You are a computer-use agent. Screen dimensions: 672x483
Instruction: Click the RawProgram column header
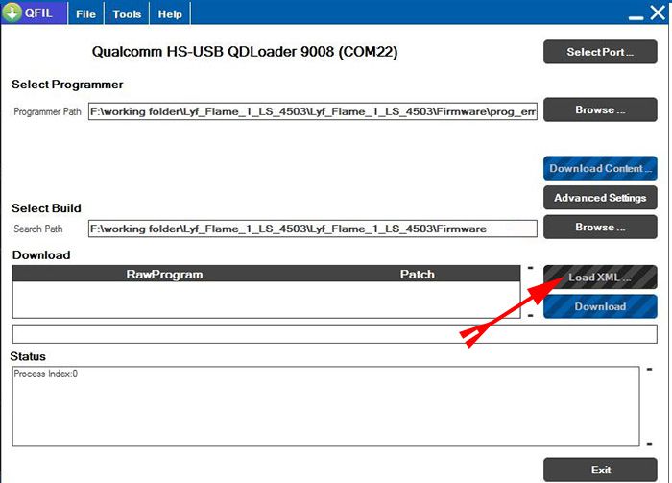164,275
